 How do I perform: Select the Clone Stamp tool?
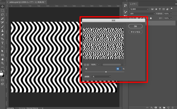click(x=2, y=31)
